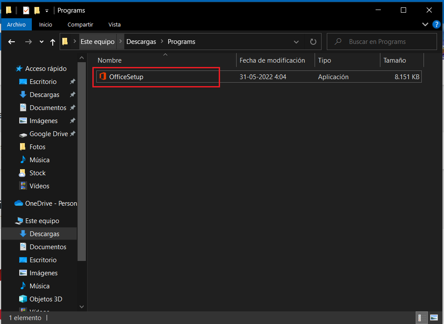Switch to the Vista ribbon tab
This screenshot has height=324, width=444.
pyautogui.click(x=115, y=25)
